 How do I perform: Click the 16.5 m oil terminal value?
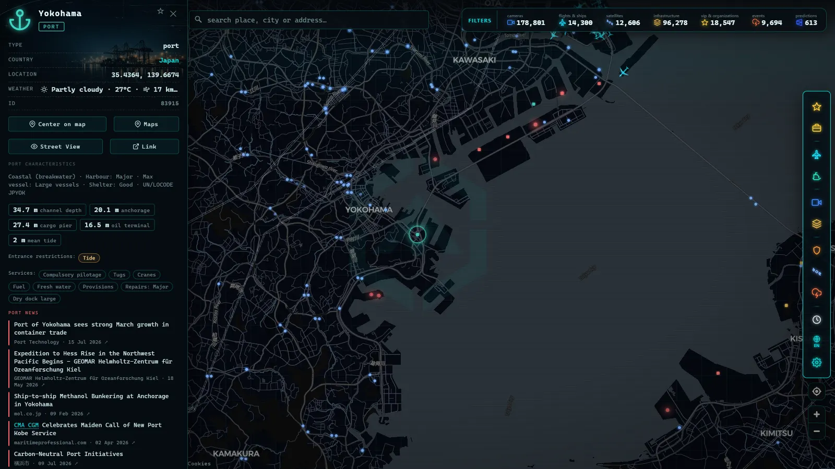pos(117,225)
